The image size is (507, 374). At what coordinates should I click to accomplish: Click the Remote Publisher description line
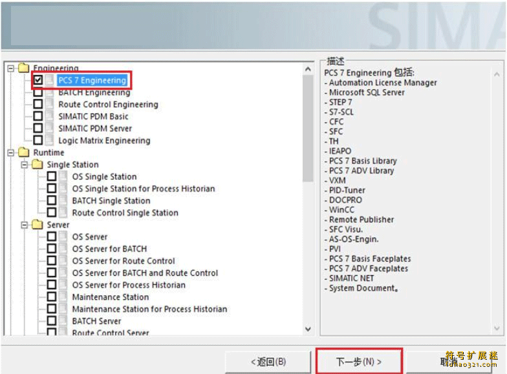click(360, 220)
